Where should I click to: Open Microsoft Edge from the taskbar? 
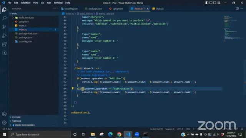[x=110, y=135]
